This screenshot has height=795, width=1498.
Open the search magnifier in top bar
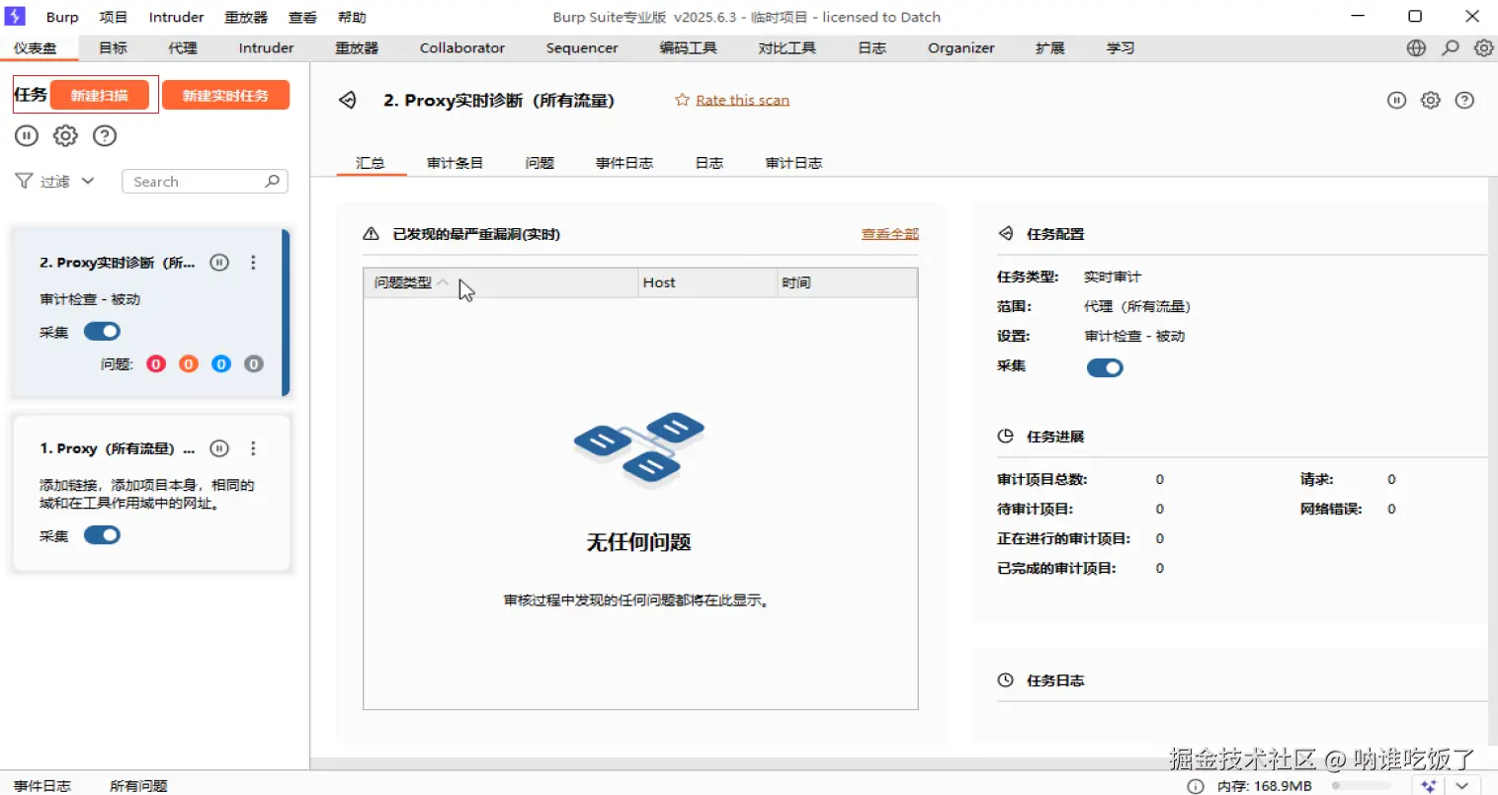pyautogui.click(x=1450, y=47)
